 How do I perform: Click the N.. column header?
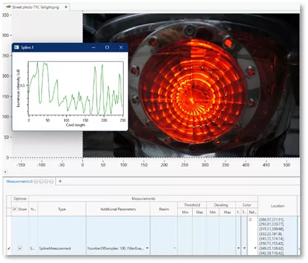[33, 209]
